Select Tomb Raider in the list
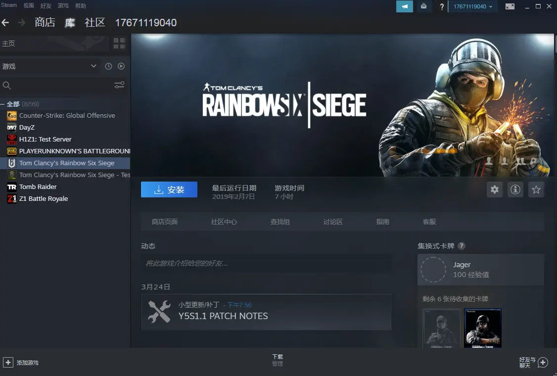The height and width of the screenshot is (376, 557). point(65,187)
